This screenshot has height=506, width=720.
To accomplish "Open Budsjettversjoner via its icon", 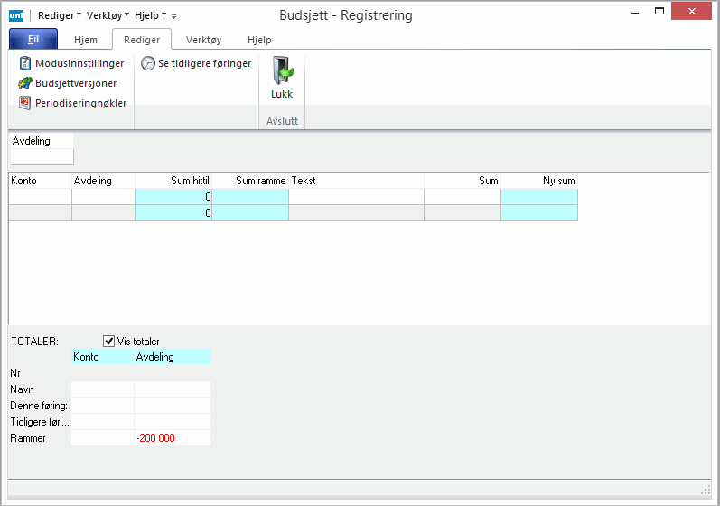I will pyautogui.click(x=25, y=83).
